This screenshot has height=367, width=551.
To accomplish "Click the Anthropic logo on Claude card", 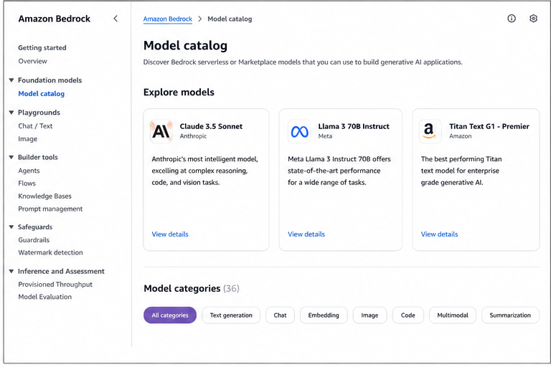I will pyautogui.click(x=161, y=131).
